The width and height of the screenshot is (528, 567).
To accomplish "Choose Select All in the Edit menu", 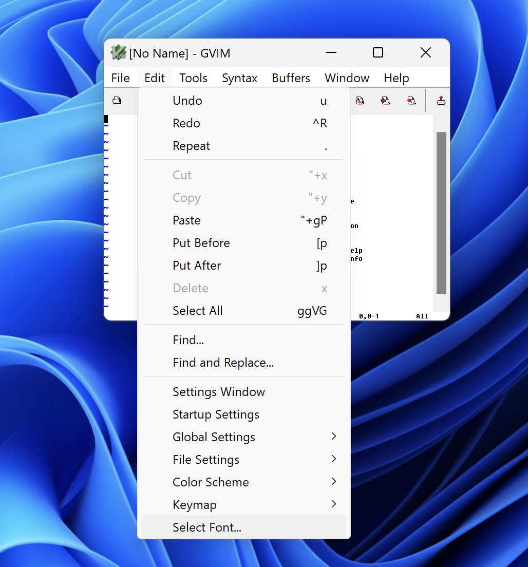I will (x=198, y=311).
